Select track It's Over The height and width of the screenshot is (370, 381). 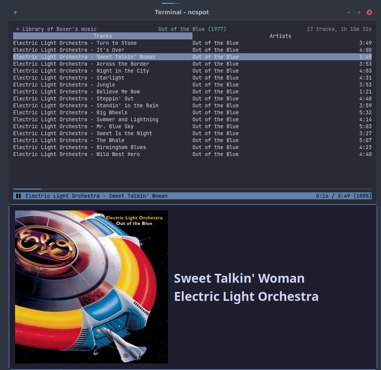click(192, 50)
